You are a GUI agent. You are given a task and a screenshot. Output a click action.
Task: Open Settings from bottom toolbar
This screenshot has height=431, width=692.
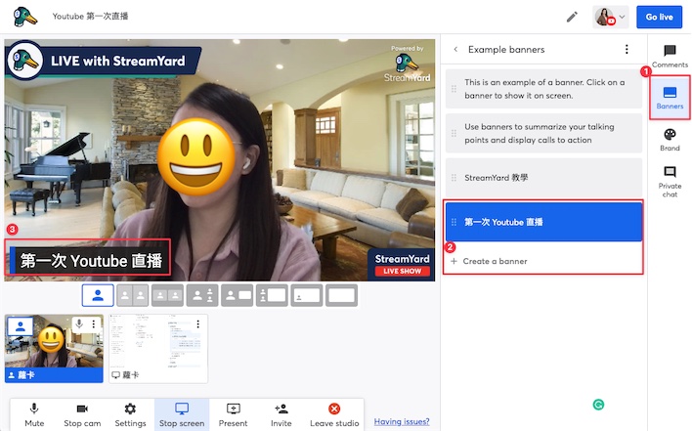click(x=130, y=415)
